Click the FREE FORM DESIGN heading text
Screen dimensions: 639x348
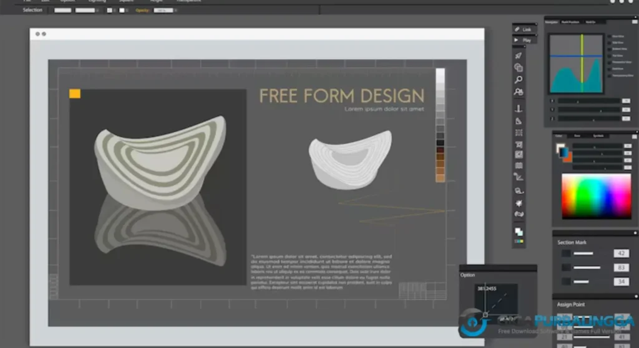pos(341,96)
